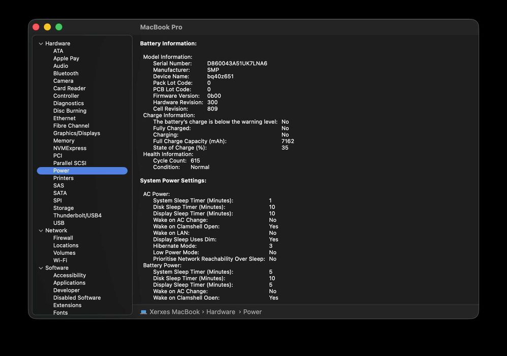Select Accessibility under Software
The width and height of the screenshot is (507, 356).
pos(70,276)
